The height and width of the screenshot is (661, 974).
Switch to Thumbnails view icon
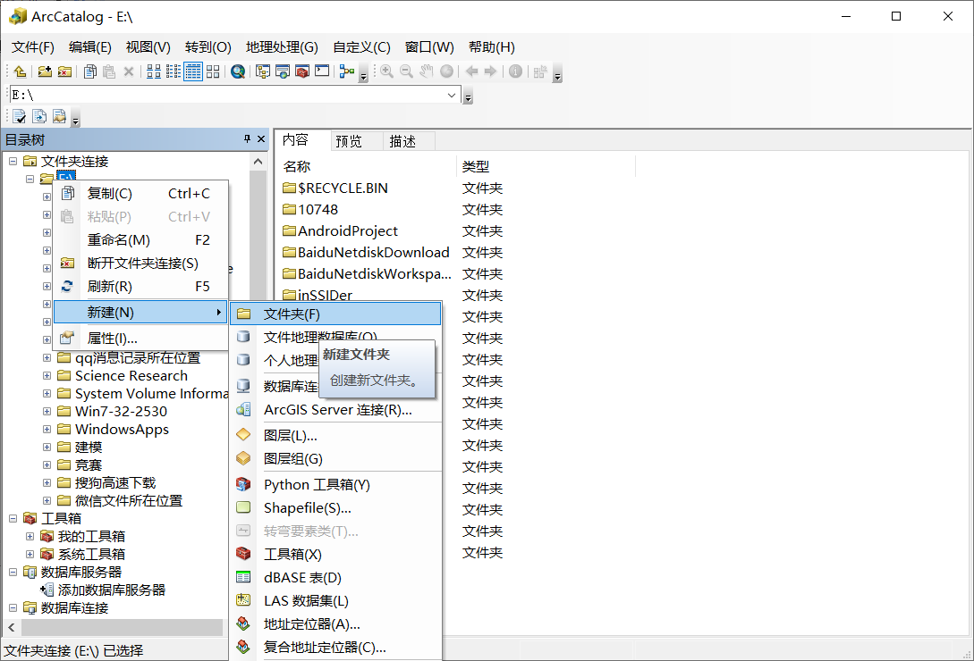213,71
